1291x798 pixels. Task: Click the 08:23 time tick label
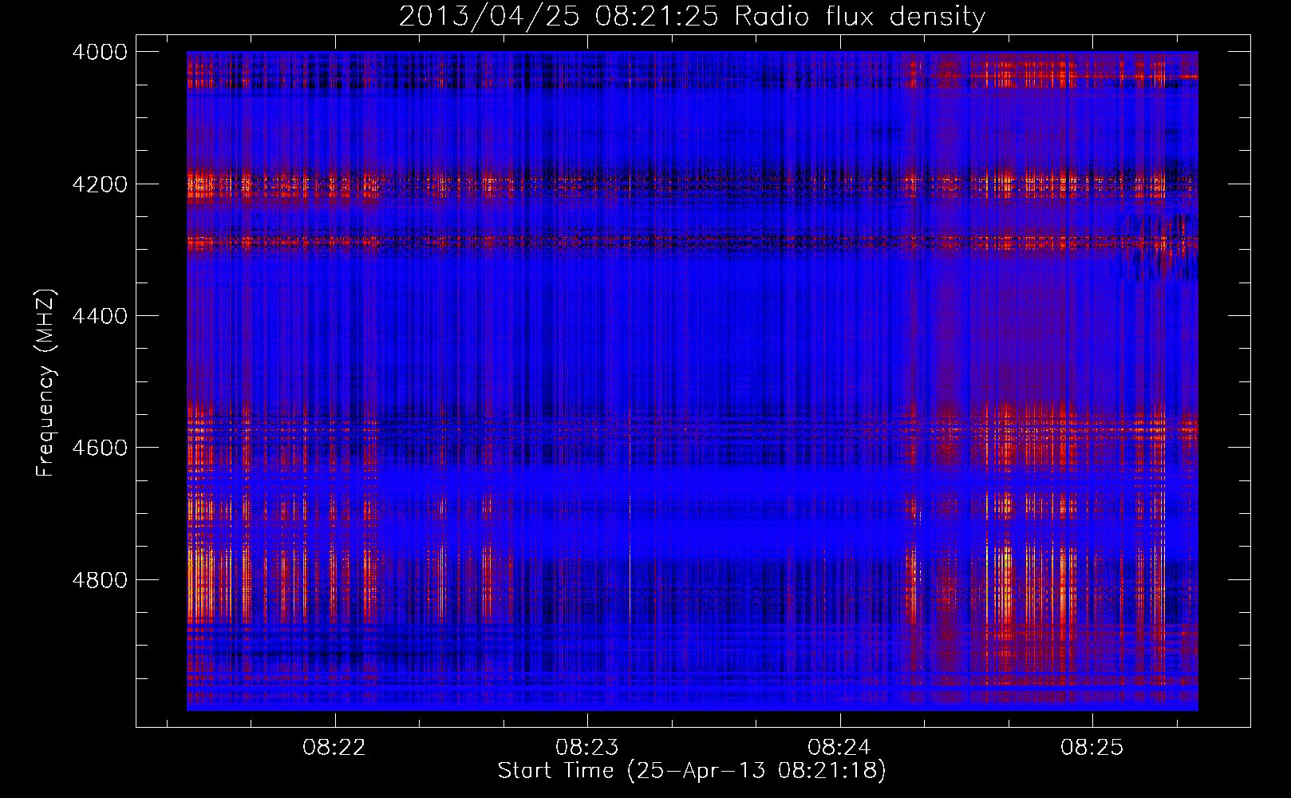[x=587, y=748]
